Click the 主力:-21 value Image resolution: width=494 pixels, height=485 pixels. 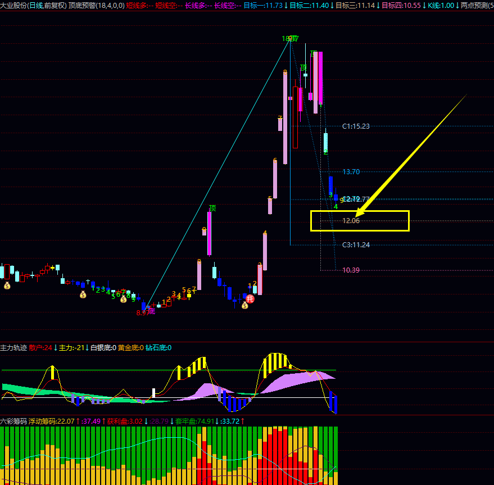71,348
